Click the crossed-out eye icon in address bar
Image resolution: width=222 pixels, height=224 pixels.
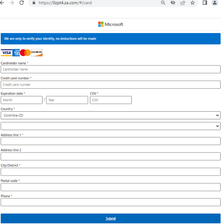[173, 3]
